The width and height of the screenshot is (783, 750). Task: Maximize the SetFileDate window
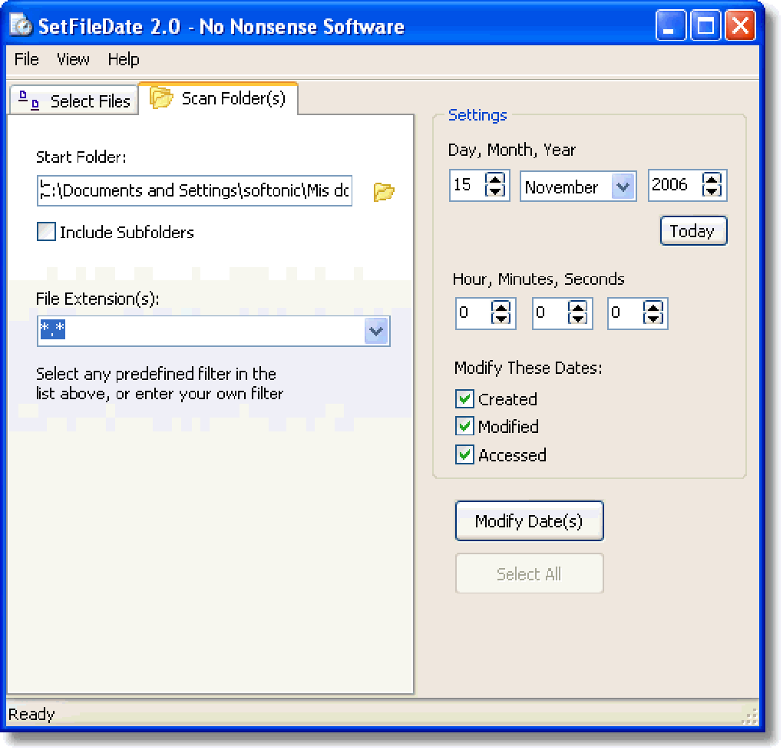(x=705, y=25)
